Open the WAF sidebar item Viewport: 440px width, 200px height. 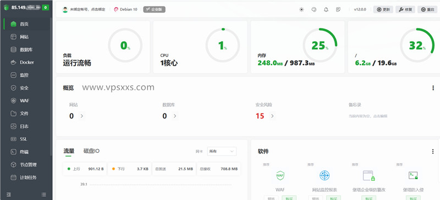(26, 101)
